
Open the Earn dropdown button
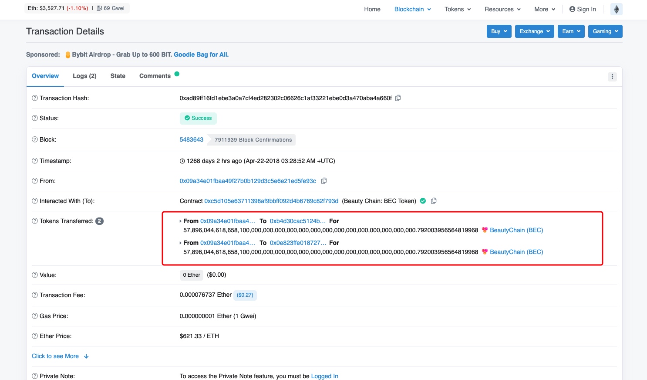(x=571, y=31)
